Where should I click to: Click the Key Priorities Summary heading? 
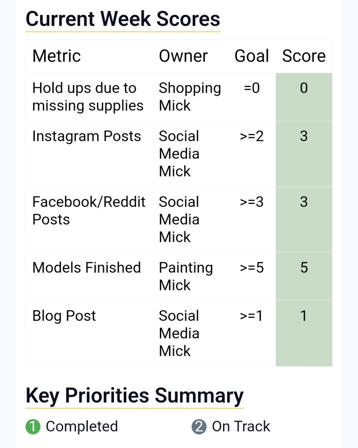[134, 395]
